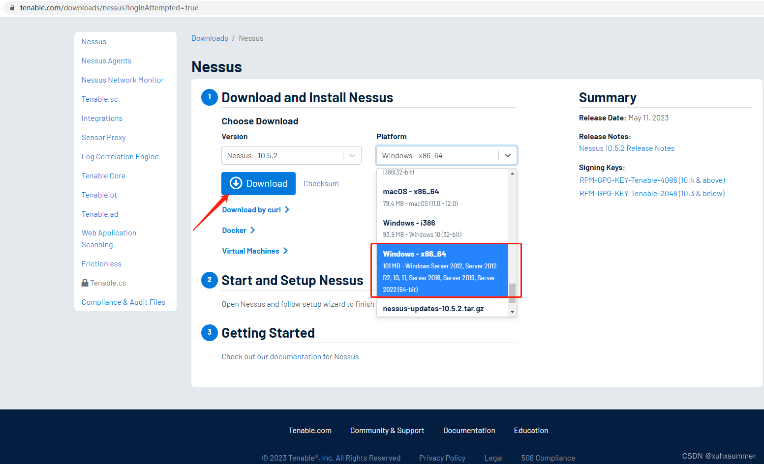Open Tenable.sc sidebar item
This screenshot has height=464, width=764.
click(x=99, y=99)
